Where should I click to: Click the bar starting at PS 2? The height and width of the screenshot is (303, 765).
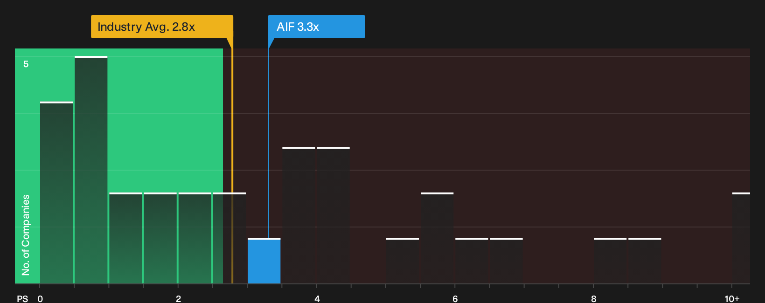(195, 238)
